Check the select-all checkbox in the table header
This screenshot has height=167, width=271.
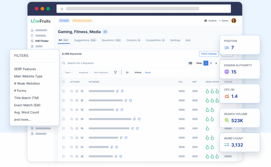(x=64, y=82)
